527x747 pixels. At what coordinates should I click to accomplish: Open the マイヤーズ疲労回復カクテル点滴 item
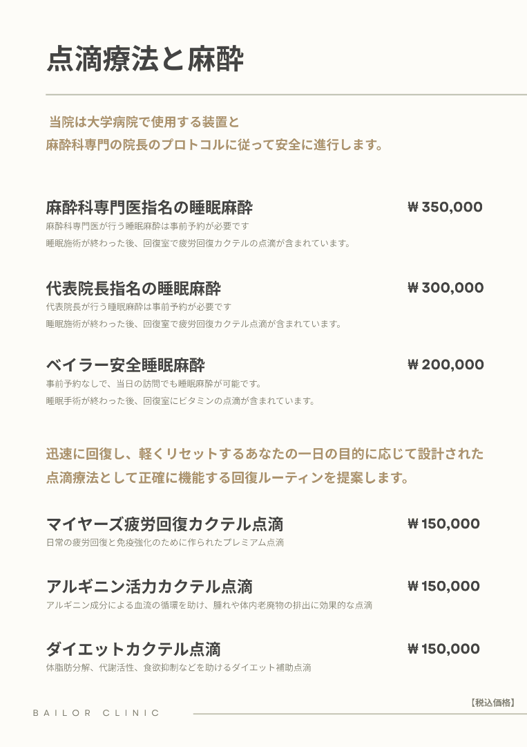(164, 524)
